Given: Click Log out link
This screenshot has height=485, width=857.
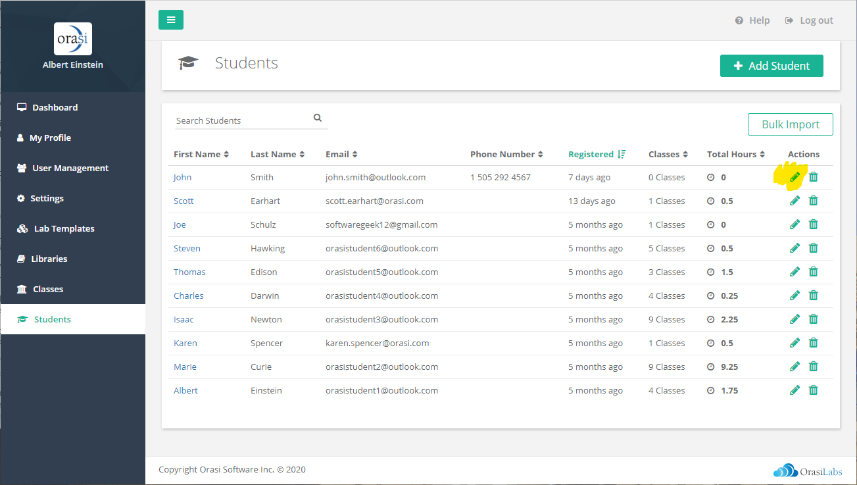Looking at the screenshot, I should pyautogui.click(x=809, y=20).
